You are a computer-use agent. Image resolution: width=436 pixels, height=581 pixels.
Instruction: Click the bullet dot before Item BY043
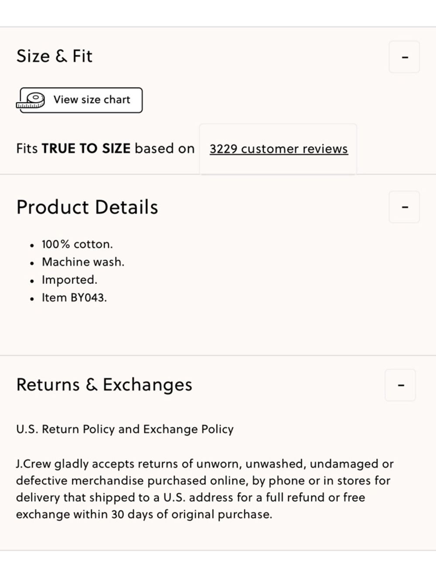click(x=32, y=299)
